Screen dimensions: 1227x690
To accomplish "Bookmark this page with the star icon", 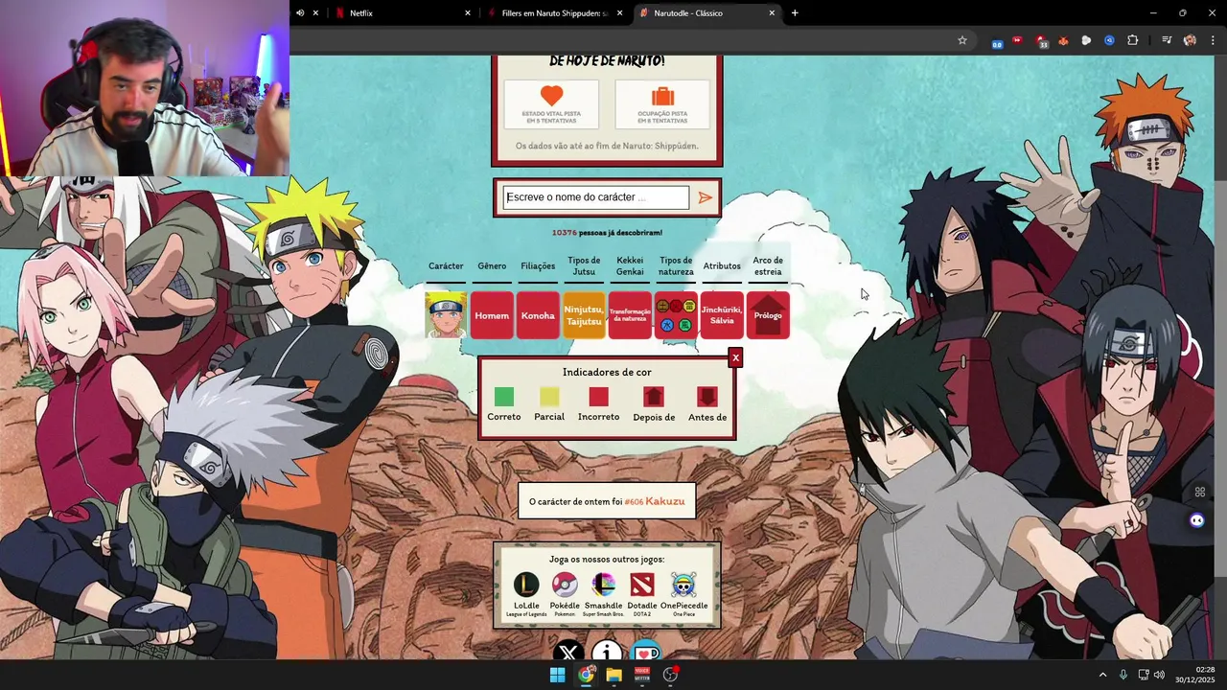I will click(x=962, y=40).
